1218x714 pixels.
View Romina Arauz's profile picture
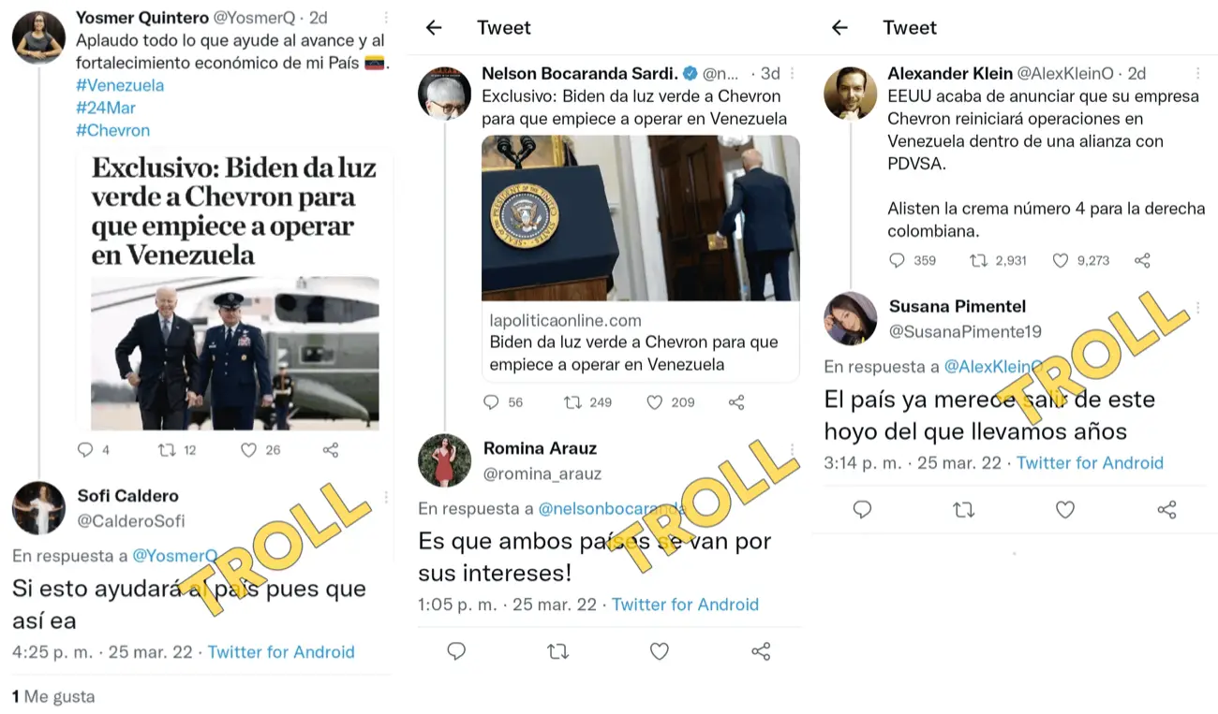[444, 460]
